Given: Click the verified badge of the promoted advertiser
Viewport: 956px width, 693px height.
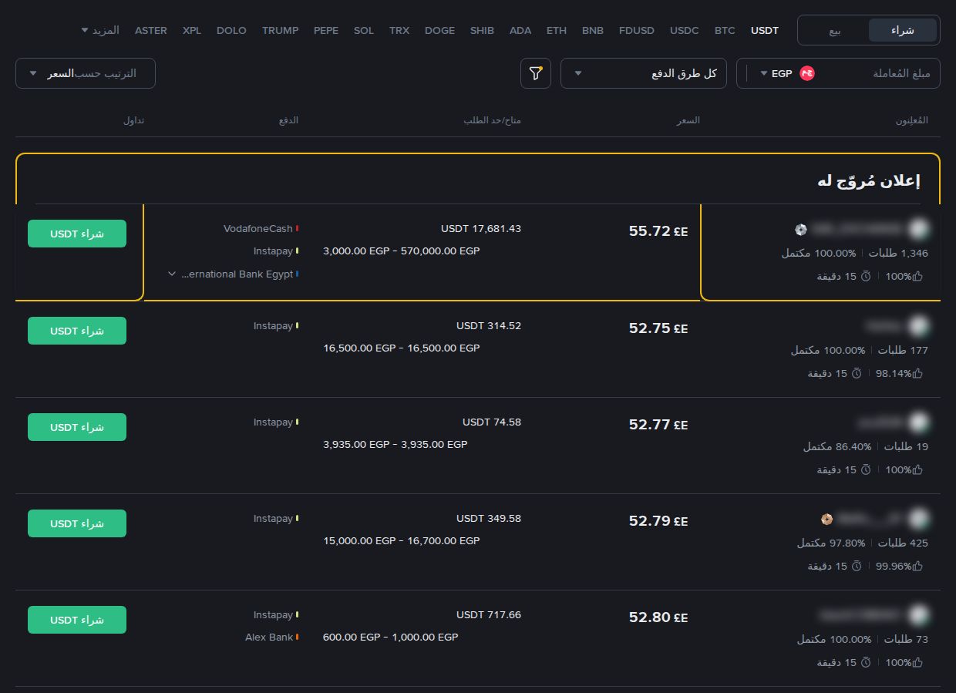Looking at the screenshot, I should (x=801, y=229).
